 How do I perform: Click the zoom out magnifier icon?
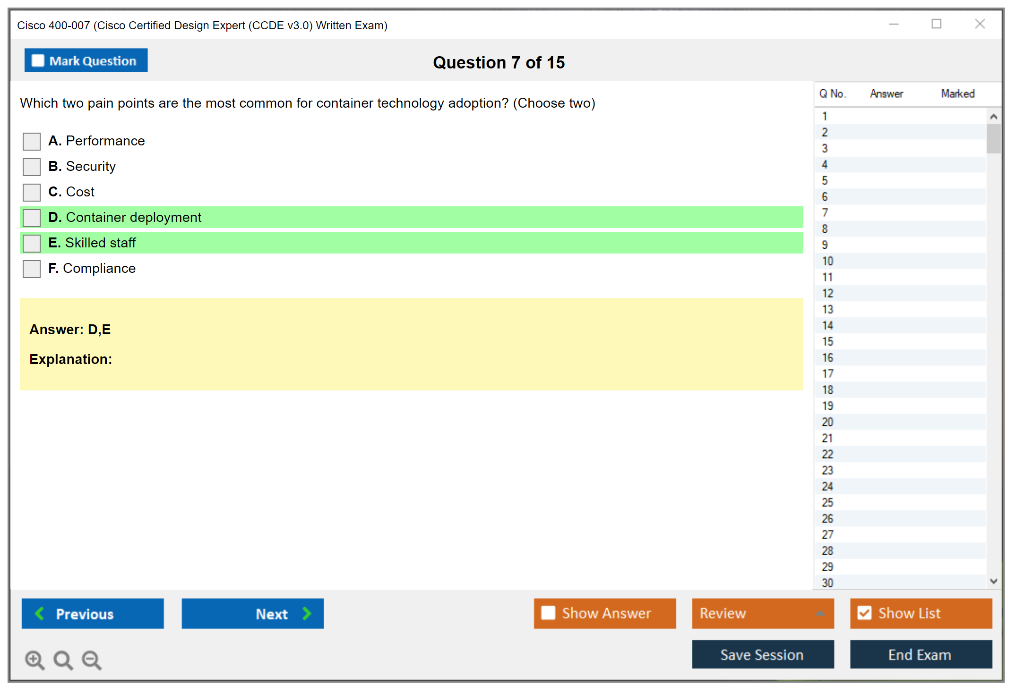(x=91, y=660)
